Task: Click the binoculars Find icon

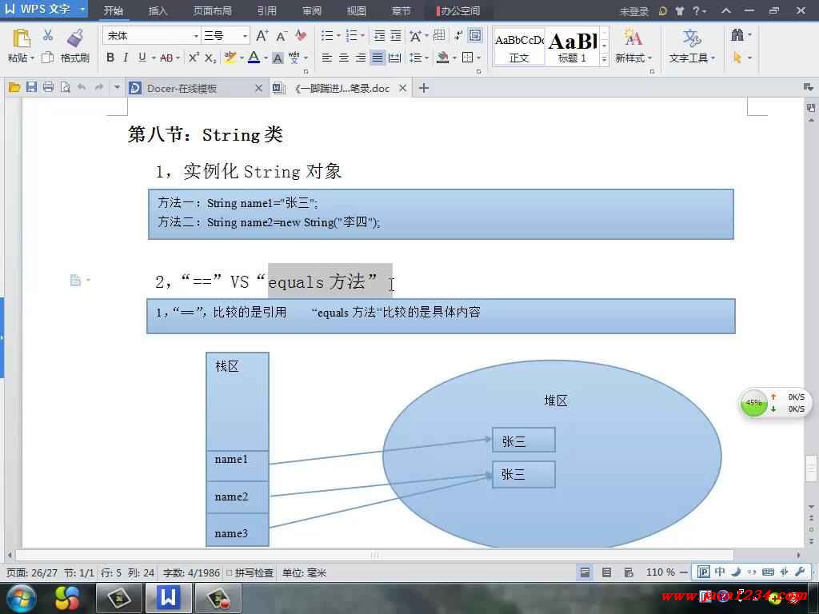Action: coord(737,36)
